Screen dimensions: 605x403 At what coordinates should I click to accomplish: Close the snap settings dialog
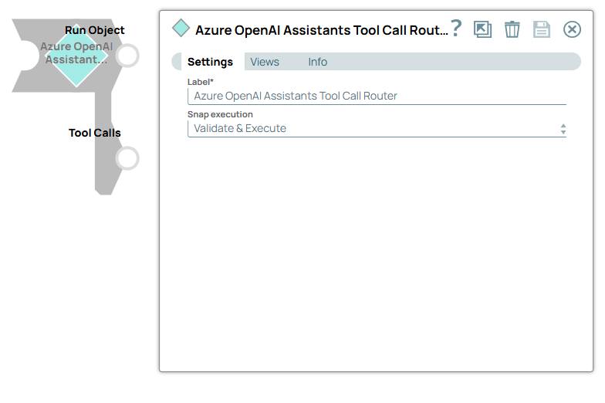click(x=572, y=29)
